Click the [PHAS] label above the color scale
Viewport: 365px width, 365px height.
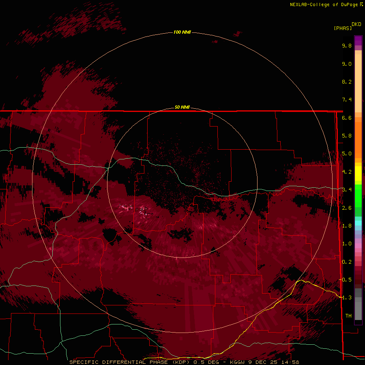(x=343, y=28)
